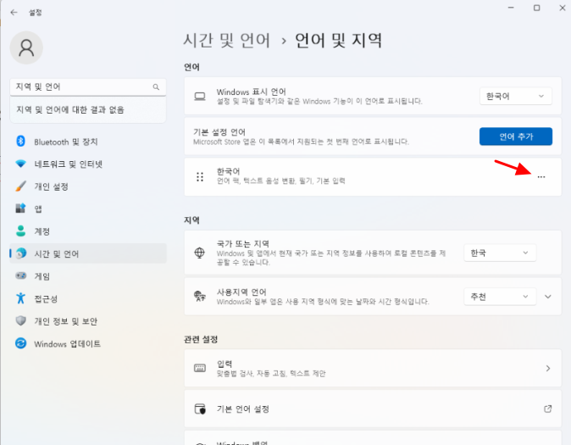This screenshot has height=445, width=571.
Task: Click 지역 및 언어에 대한 결과 없음 message
Action: (x=70, y=109)
